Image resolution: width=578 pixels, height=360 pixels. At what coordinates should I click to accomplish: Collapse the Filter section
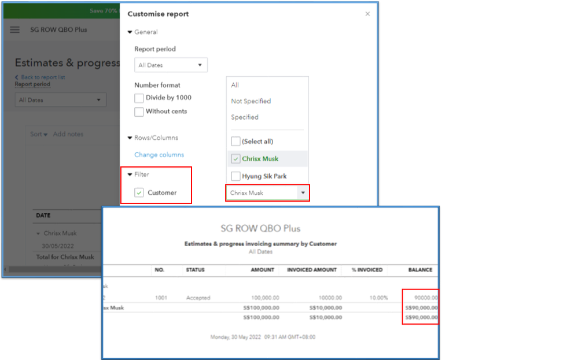point(130,175)
